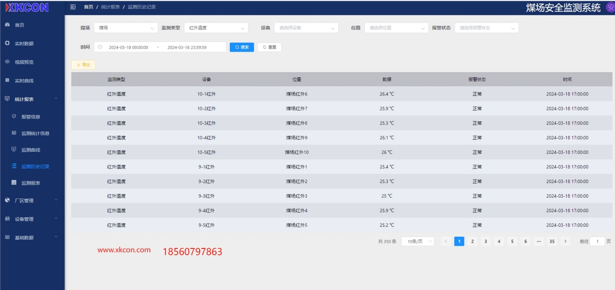615x290 pixels.
Task: Click the clock icon in time field
Action: pyautogui.click(x=100, y=47)
